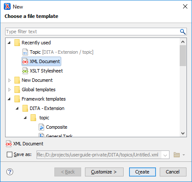Image resolution: width=192 pixels, height=182 pixels.
Task: Enable the Save as checkbox
Action: click(9, 154)
